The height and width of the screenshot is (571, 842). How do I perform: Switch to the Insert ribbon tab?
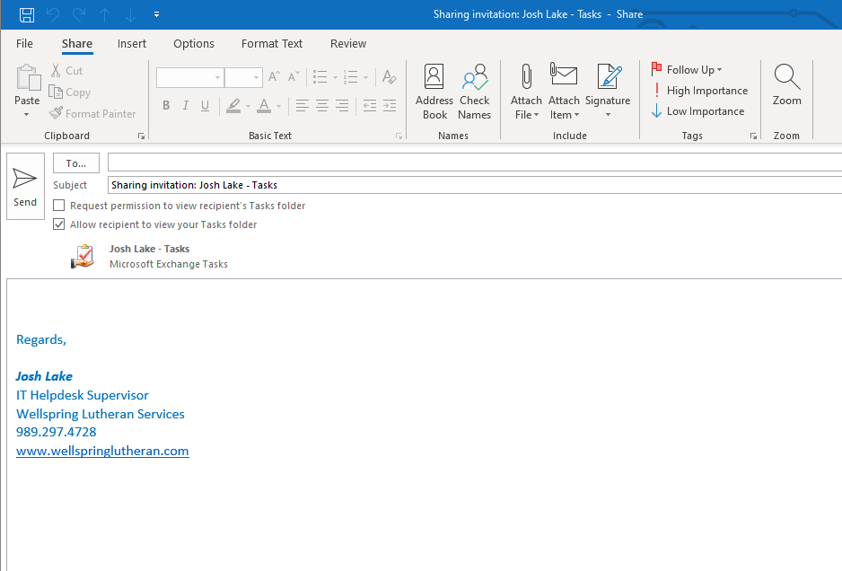point(132,44)
